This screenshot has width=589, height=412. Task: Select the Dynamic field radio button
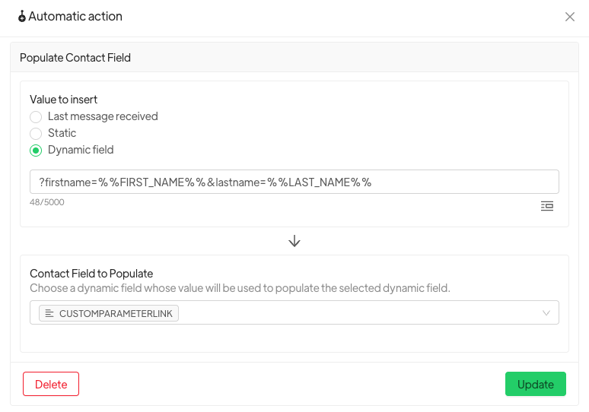[x=36, y=151]
